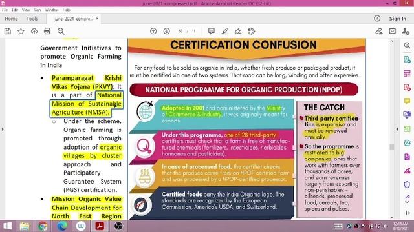
Task: Click highlighted 'Paramparagat Krishi' text
Action: tap(87, 78)
